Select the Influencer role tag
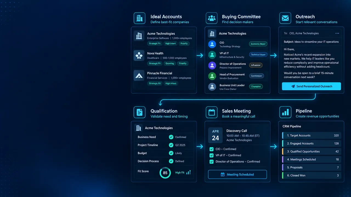351x197 pixels. (256, 65)
